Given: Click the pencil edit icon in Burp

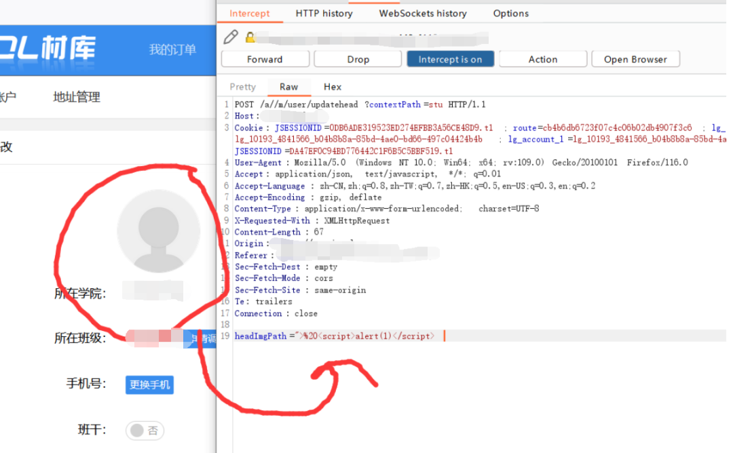Looking at the screenshot, I should pos(231,37).
